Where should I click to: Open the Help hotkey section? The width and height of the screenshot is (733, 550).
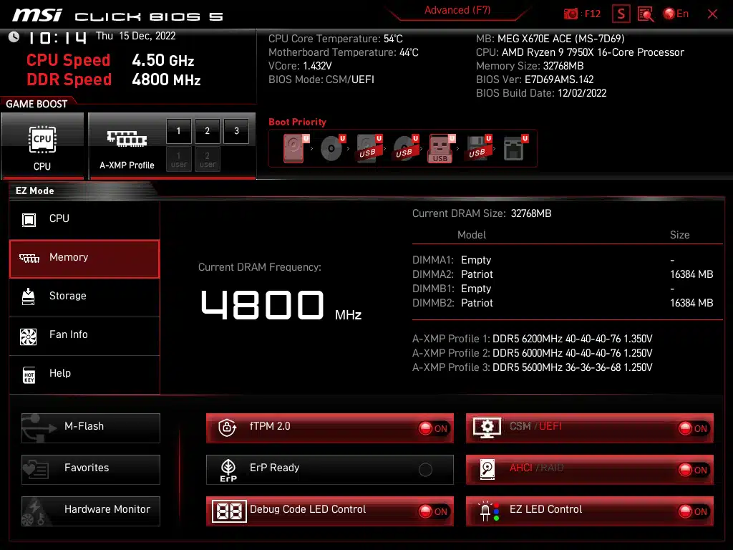pyautogui.click(x=84, y=374)
